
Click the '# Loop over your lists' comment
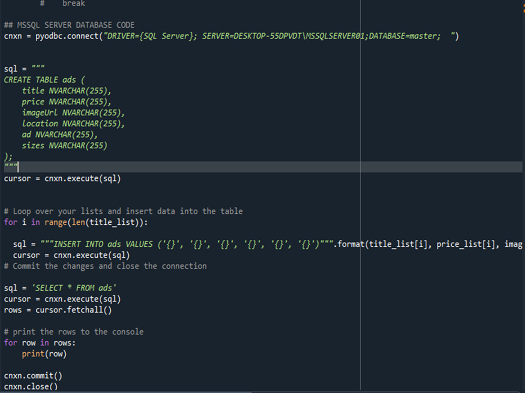coord(123,211)
